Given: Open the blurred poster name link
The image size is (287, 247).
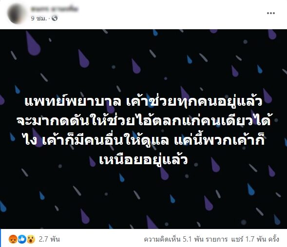Looking at the screenshot, I should point(55,9).
